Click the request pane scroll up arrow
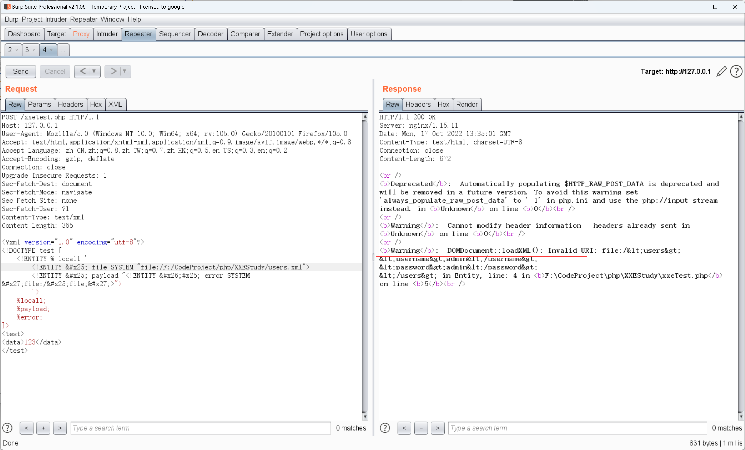Screen dimensions: 745x450 [x=365, y=116]
